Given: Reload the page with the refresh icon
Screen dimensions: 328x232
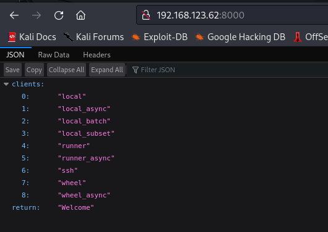Looking at the screenshot, I should tap(59, 15).
